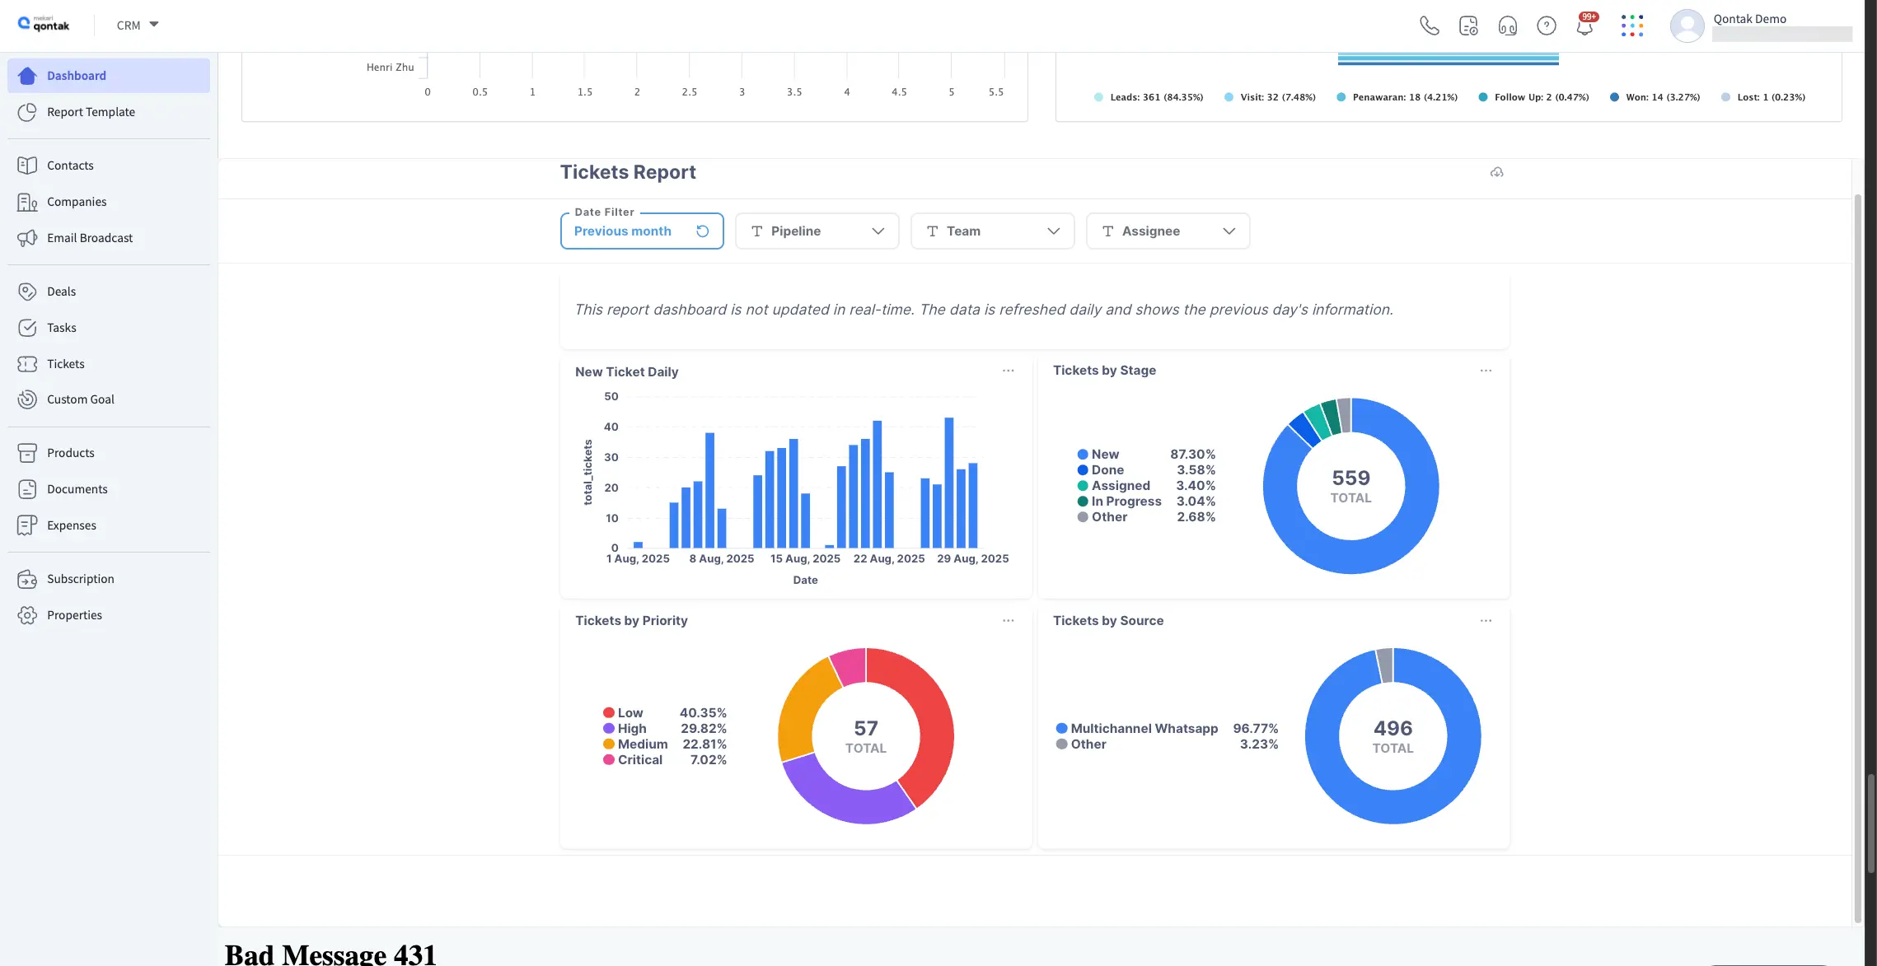Open the Pipeline filter dropdown
This screenshot has height=966, width=1877.
816,231
